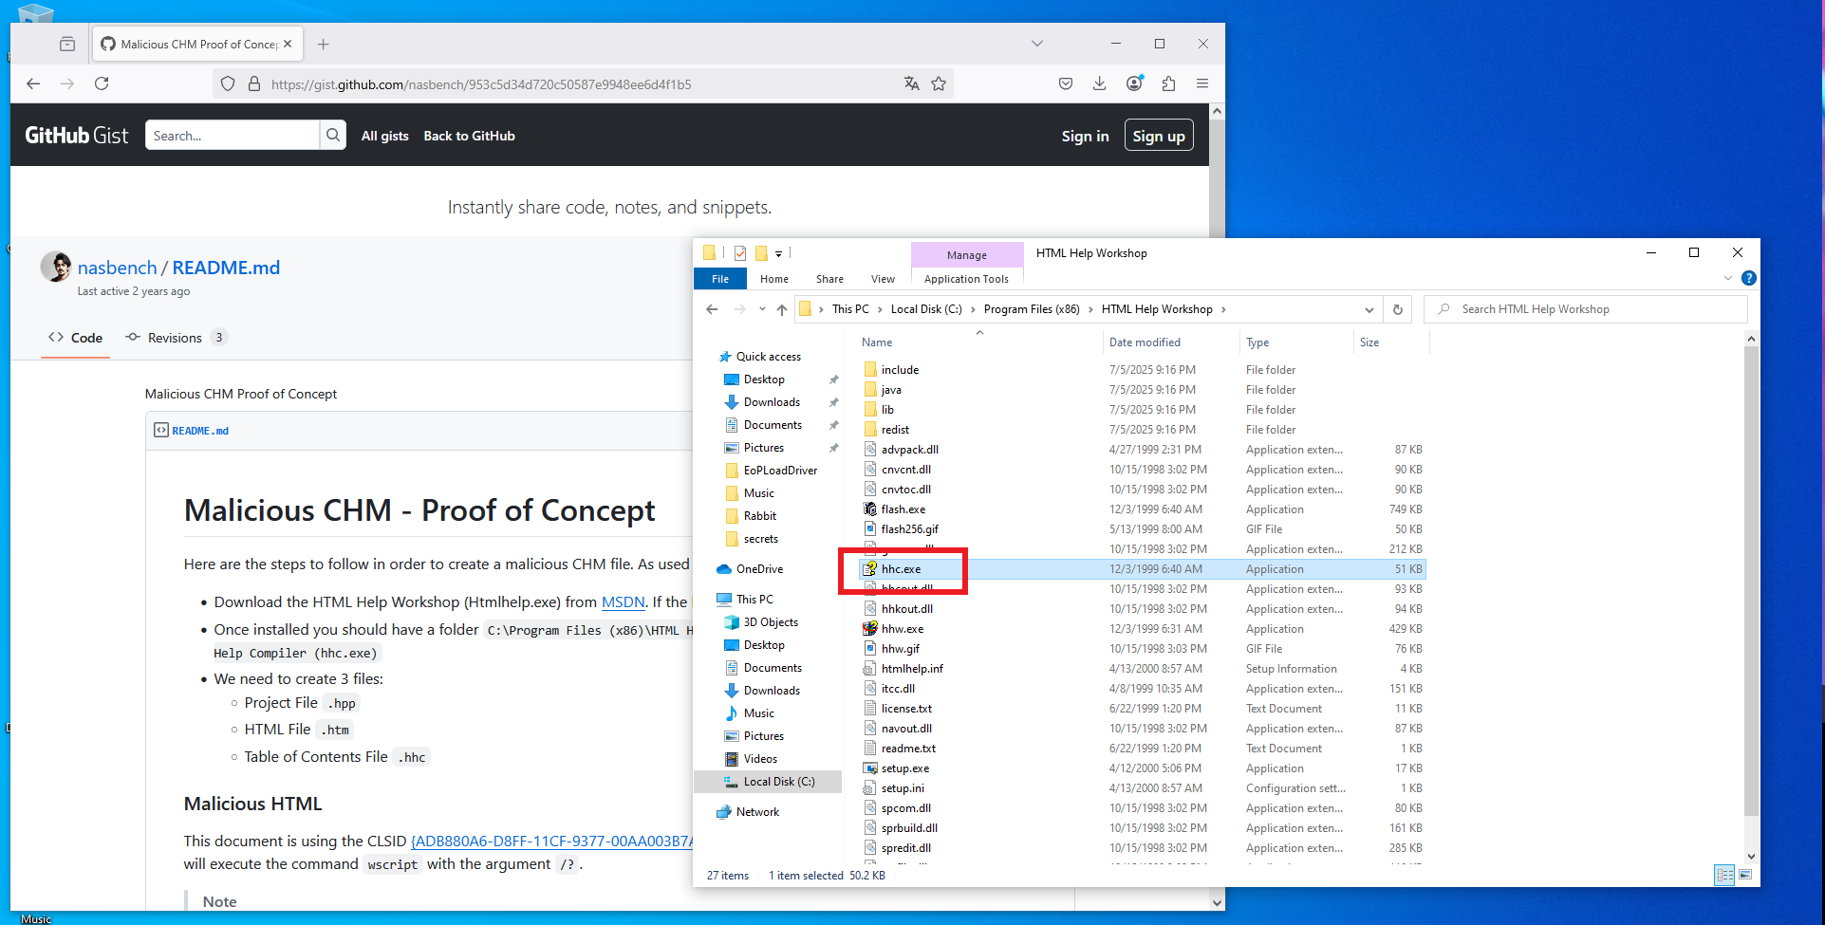This screenshot has width=1825, height=925.
Task: Open Customize Quick Access Toolbar dropdown
Action: tap(778, 254)
